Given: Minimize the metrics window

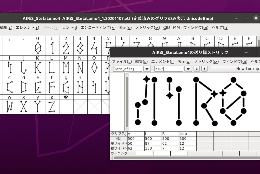Looking at the screenshot, I should pos(246,52).
